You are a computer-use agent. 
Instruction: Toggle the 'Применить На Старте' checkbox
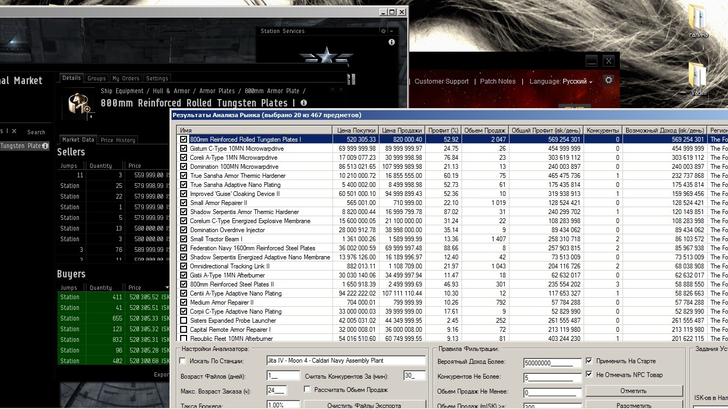589,361
